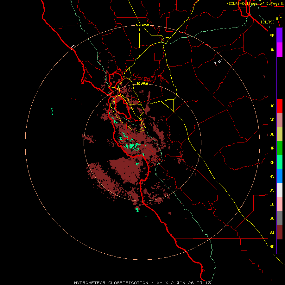Click the RA legend label
285x285 pixels.
(x=272, y=162)
